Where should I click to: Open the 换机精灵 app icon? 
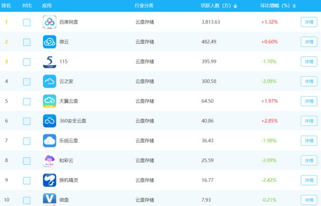point(50,180)
